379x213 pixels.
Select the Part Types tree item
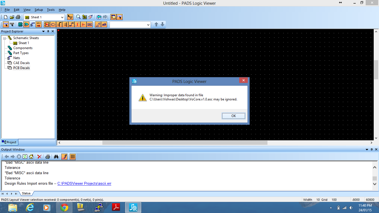pos(21,53)
